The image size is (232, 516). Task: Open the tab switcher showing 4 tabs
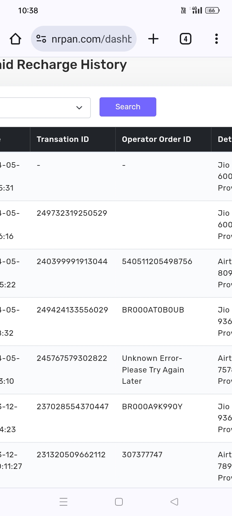(185, 39)
